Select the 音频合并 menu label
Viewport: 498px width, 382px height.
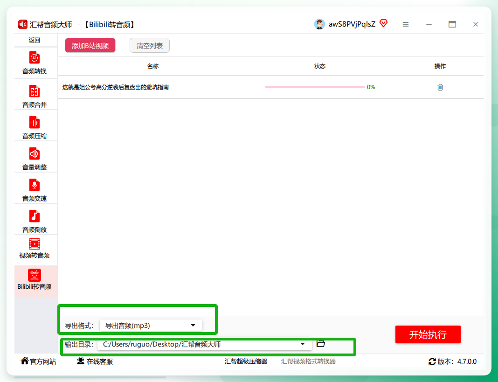[x=35, y=105]
